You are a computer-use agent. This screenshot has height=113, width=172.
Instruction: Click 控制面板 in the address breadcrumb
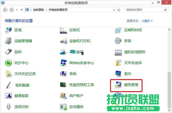point(39,10)
